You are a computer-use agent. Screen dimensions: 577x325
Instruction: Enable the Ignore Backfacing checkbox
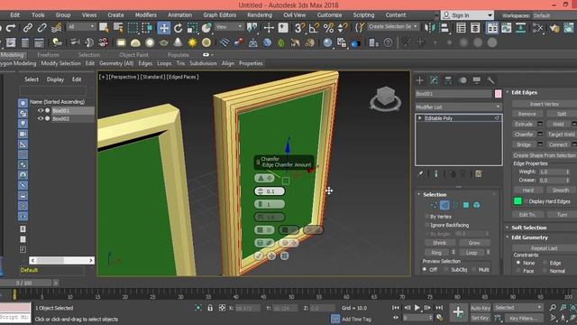point(427,225)
